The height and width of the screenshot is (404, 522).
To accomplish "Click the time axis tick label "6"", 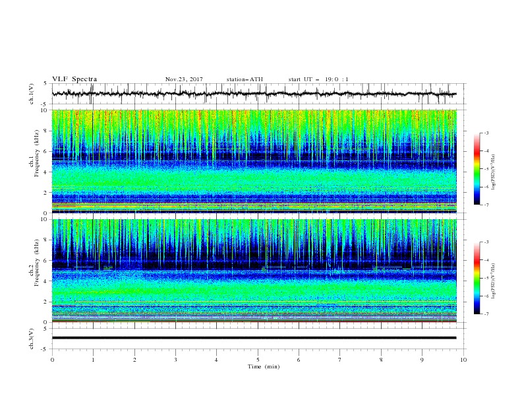I will click(299, 360).
